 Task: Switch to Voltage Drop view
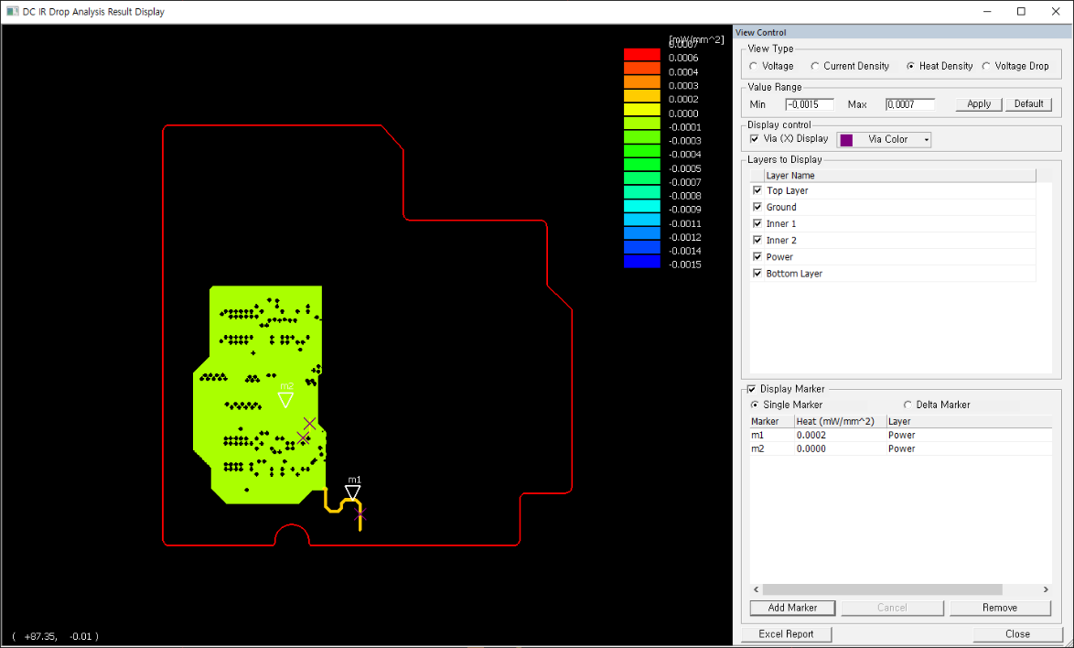984,65
